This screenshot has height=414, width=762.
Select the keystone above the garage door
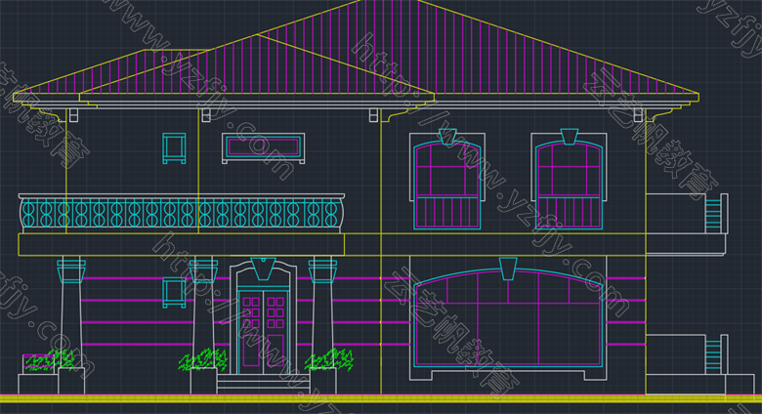click(x=508, y=269)
